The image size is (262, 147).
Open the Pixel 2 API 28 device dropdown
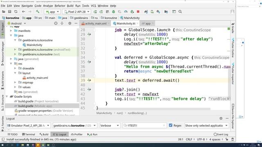(x=77, y=12)
